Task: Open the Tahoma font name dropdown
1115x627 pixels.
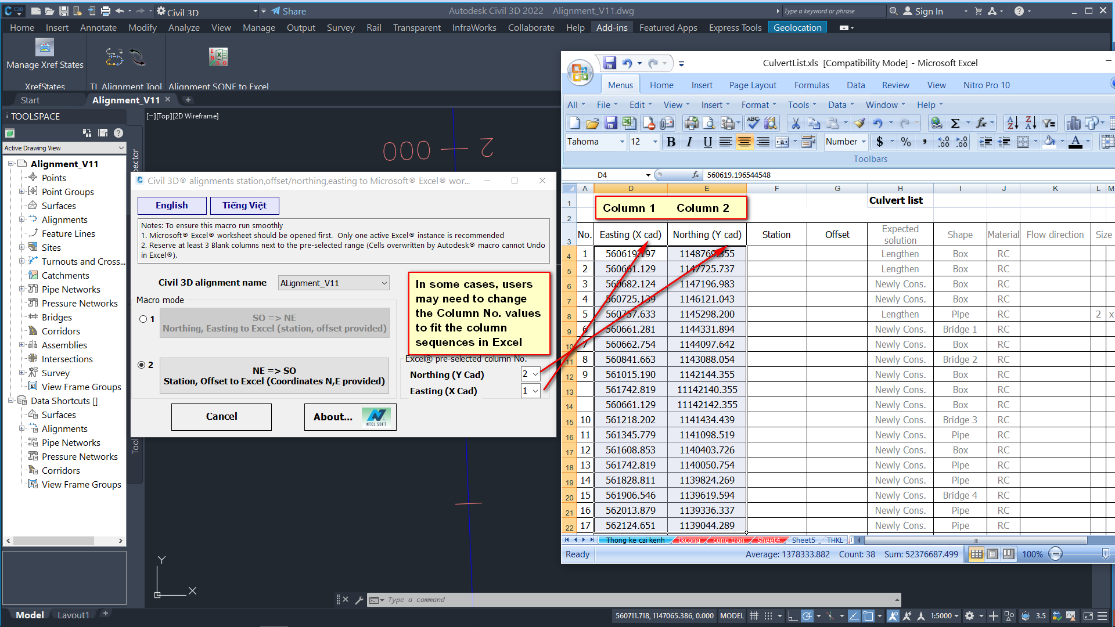Action: 622,142
